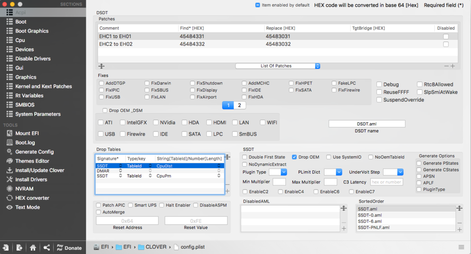Enable Generate PStates option
Image resolution: width=471 pixels, height=254 pixels.
(x=419, y=163)
